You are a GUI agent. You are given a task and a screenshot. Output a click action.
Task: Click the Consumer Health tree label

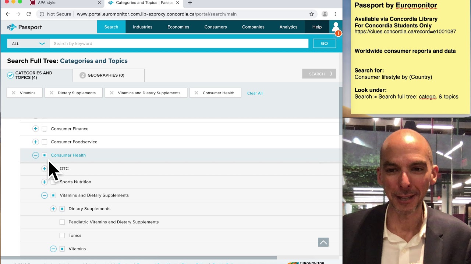68,155
